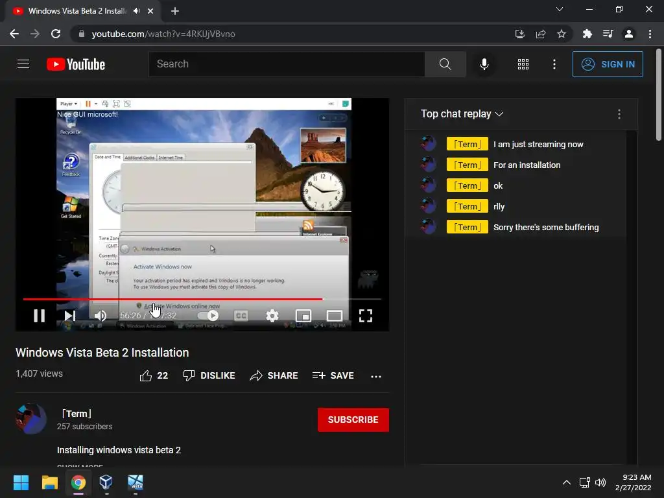Open Vista app icon on taskbar
Screen dimensions: 664x498
136,482
